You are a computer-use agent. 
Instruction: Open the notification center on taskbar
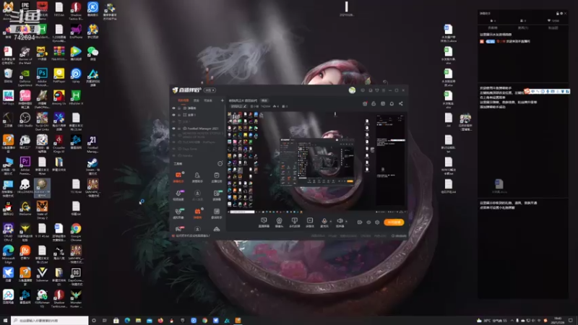pos(571,321)
